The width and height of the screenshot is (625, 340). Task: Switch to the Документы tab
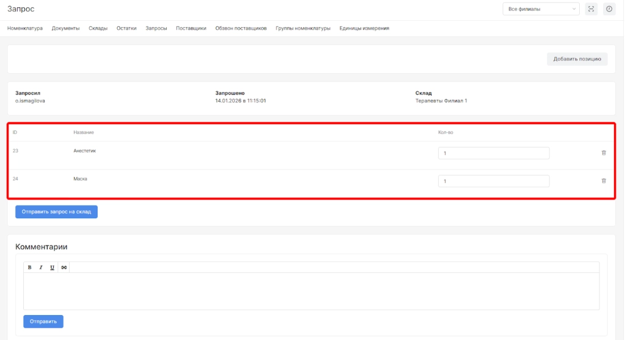(66, 28)
